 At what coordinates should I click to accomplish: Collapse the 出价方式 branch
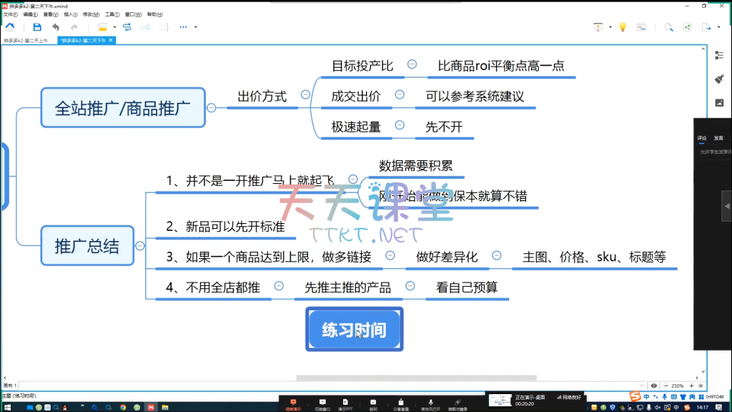point(305,94)
